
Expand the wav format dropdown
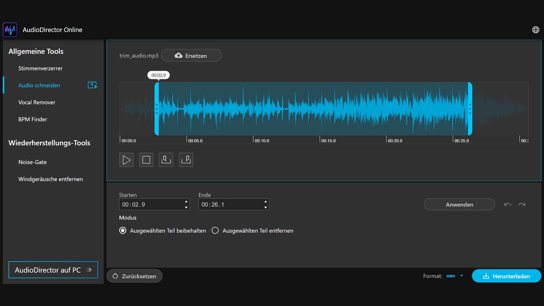point(454,276)
